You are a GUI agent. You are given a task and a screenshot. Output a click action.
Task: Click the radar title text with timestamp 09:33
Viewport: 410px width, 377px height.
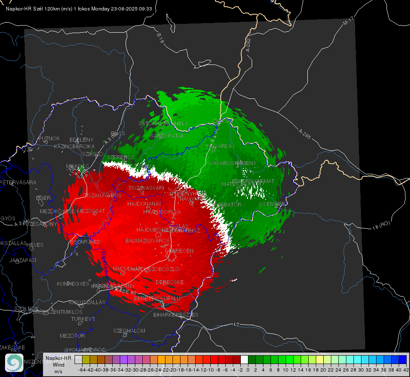click(x=79, y=9)
